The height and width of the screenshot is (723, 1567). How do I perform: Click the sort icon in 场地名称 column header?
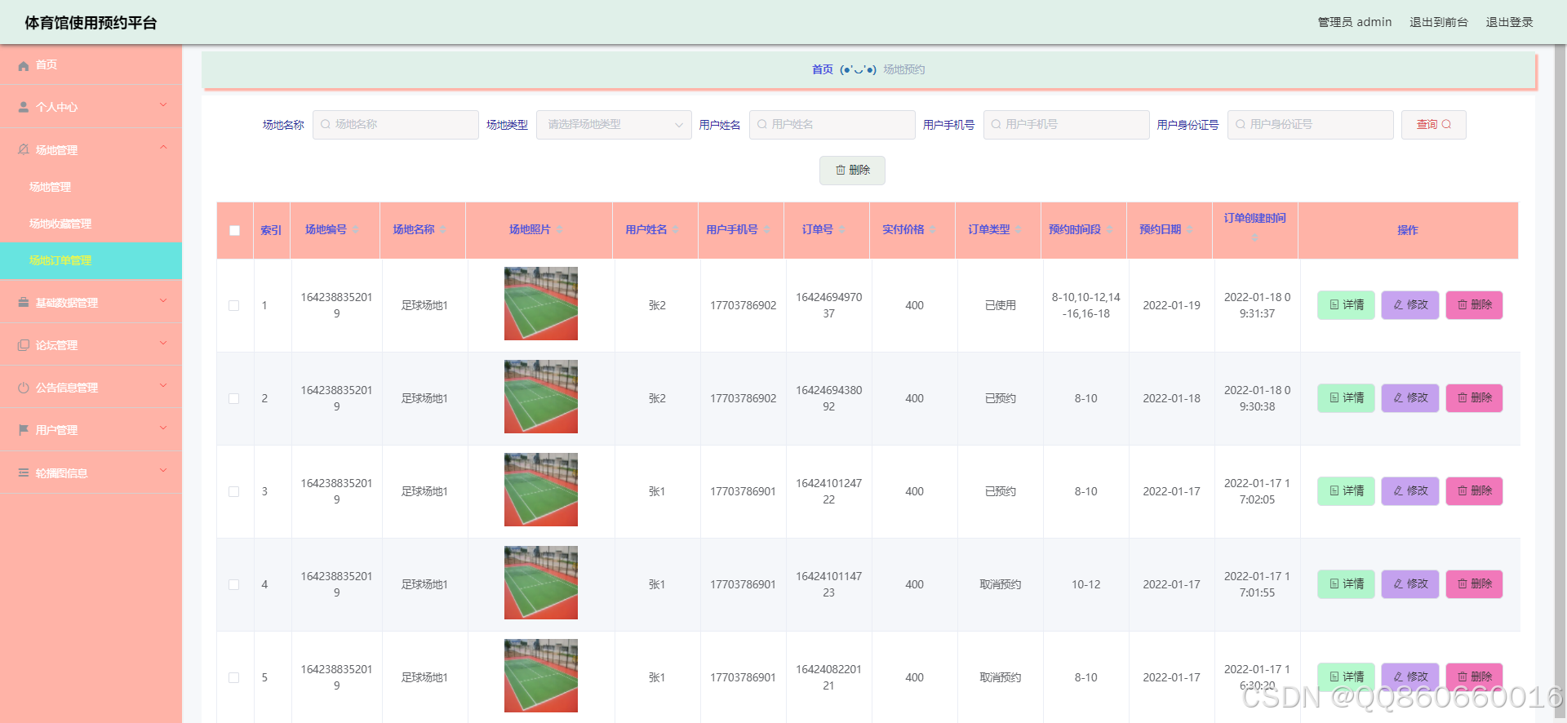coord(443,230)
